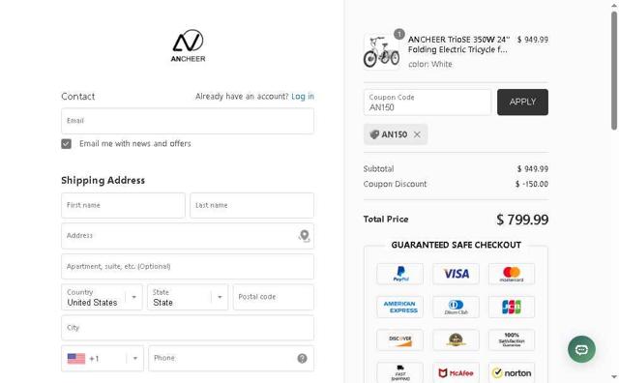619x383 pixels.
Task: Open the phone country code dropdown
Action: click(x=103, y=359)
